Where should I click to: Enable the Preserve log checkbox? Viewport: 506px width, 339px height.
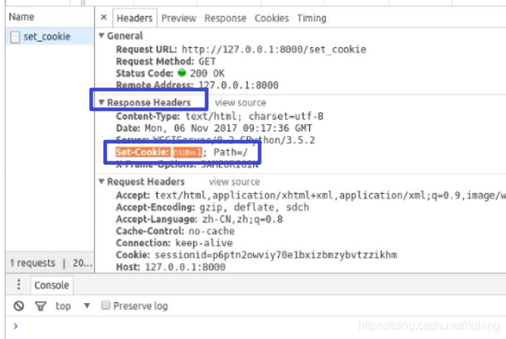click(x=106, y=305)
